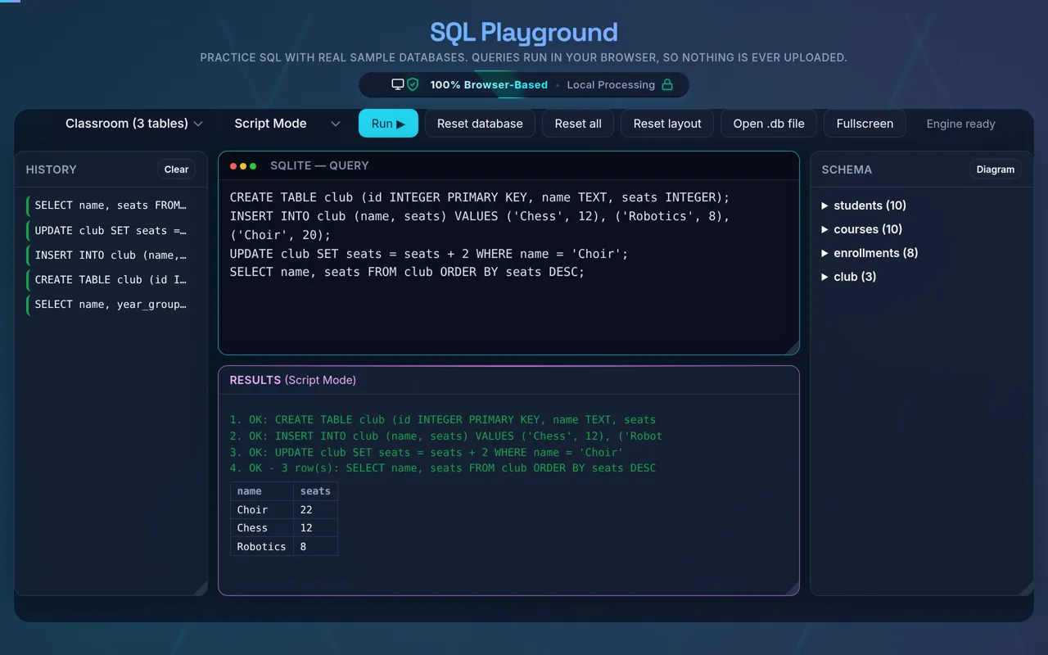Viewport: 1048px width, 655px height.
Task: Open the schema Diagram
Action: tap(996, 169)
